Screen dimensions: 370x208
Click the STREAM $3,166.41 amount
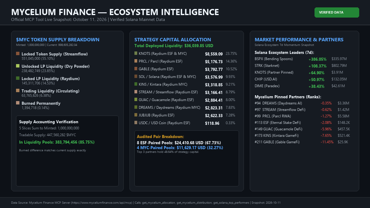coord(214,92)
